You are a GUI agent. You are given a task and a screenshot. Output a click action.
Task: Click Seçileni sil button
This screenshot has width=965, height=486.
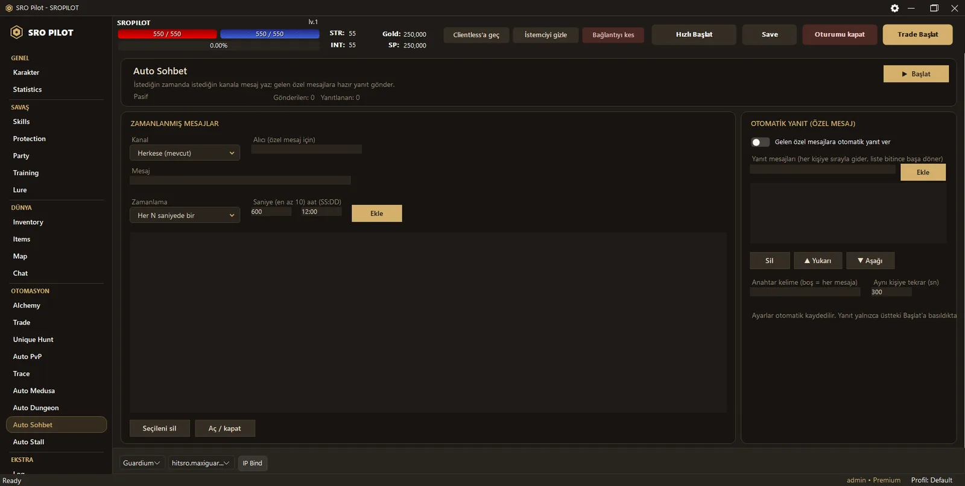point(159,428)
